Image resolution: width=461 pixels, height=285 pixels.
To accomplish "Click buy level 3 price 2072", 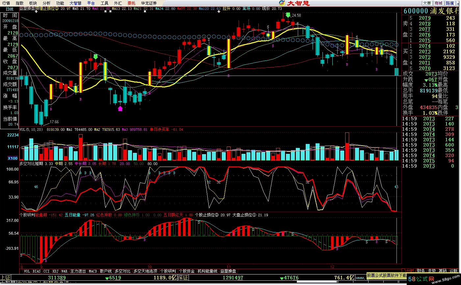I will (x=424, y=57).
